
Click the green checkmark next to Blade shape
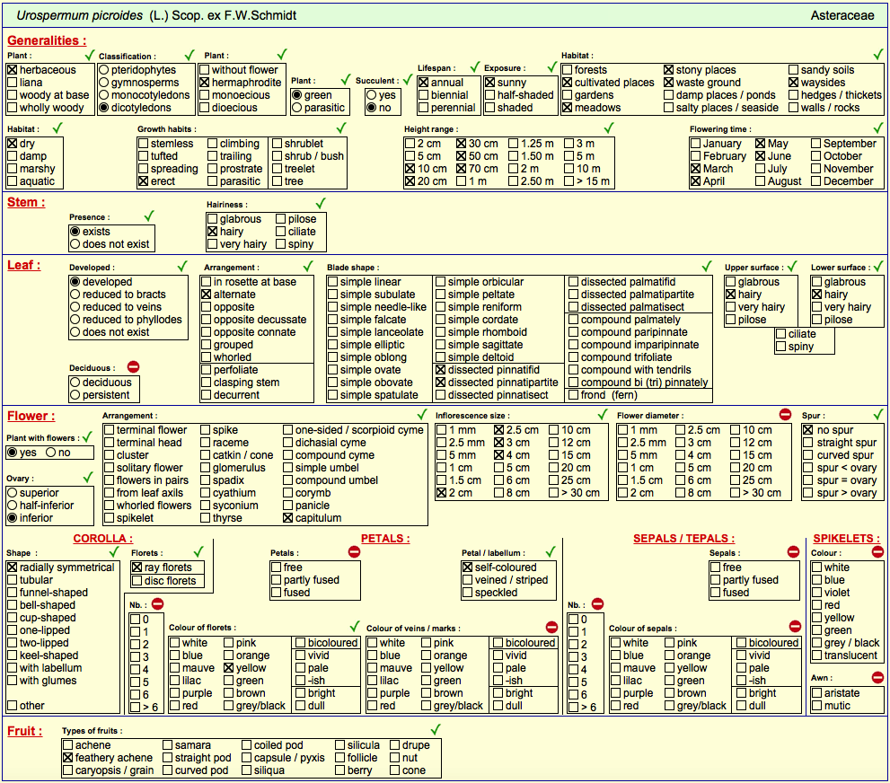[707, 266]
